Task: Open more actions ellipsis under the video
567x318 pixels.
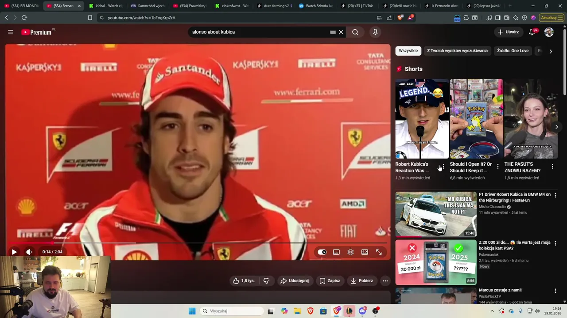Action: 385,281
